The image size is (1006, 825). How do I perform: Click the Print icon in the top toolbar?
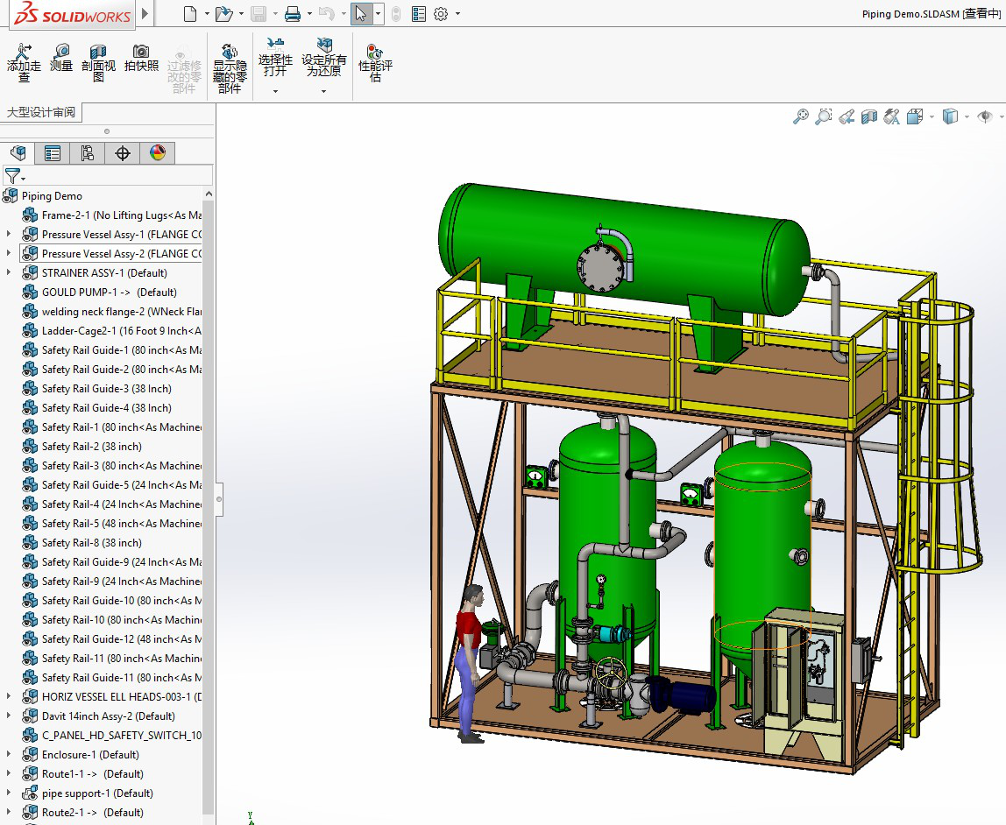(293, 14)
